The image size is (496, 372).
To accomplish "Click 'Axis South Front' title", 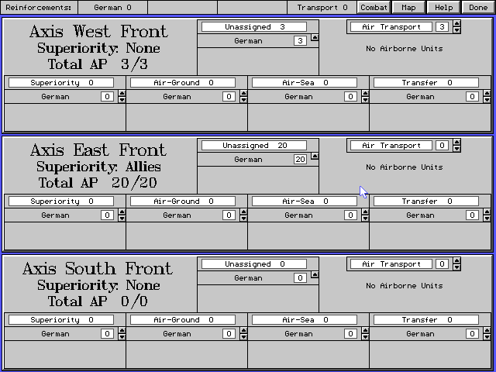I will tap(98, 269).
